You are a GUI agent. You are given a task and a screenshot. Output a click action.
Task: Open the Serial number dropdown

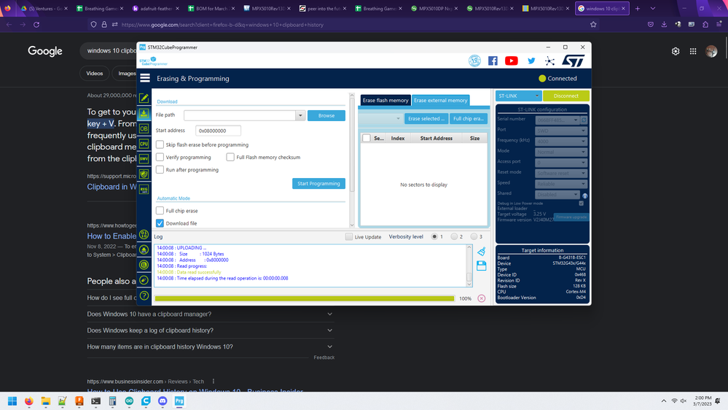click(x=557, y=120)
